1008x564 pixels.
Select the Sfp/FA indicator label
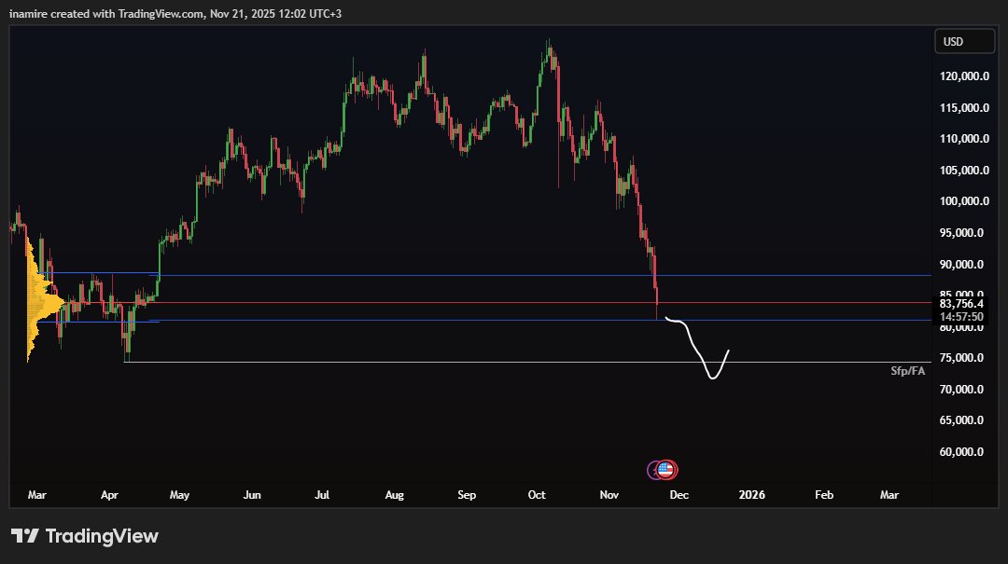[906, 370]
